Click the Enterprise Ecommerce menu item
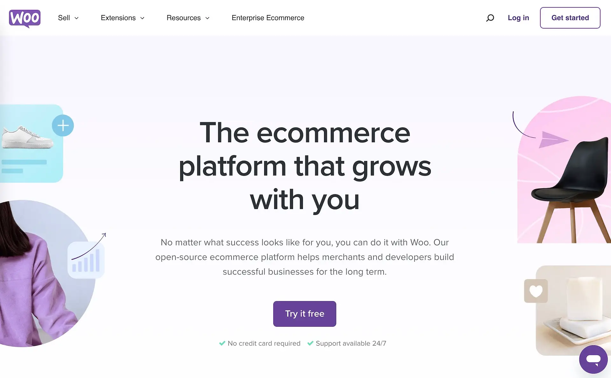Viewport: 611px width, 378px height. coord(268,18)
